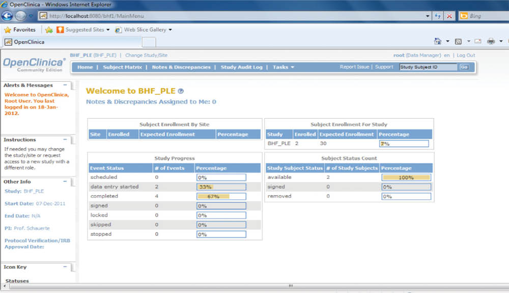
Task: Click the browser Back arrow button
Action: point(8,16)
